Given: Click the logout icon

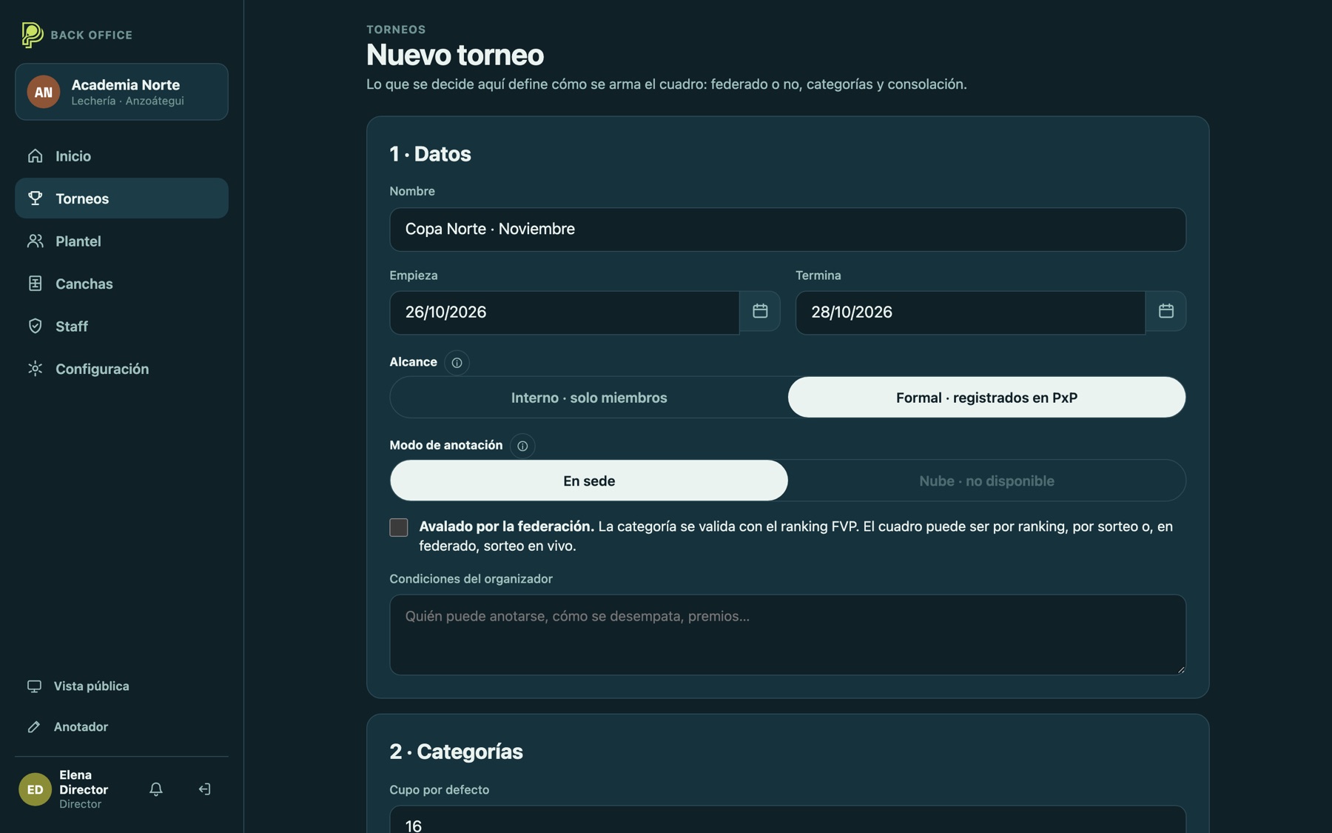Looking at the screenshot, I should coord(205,789).
